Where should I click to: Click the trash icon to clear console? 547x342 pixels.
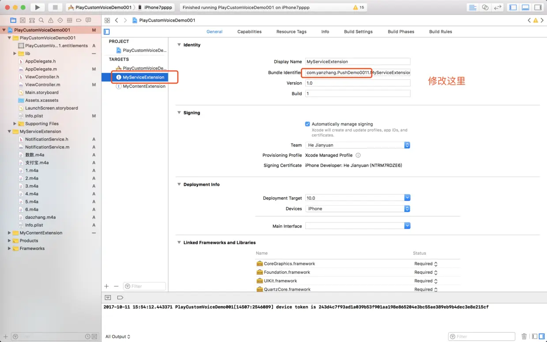[524, 336]
